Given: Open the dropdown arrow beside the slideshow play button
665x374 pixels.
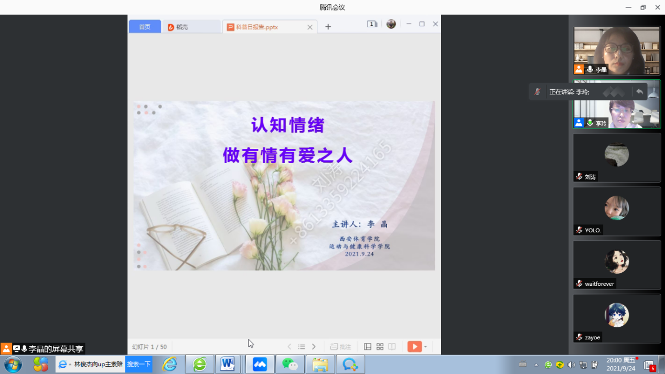Looking at the screenshot, I should point(425,347).
